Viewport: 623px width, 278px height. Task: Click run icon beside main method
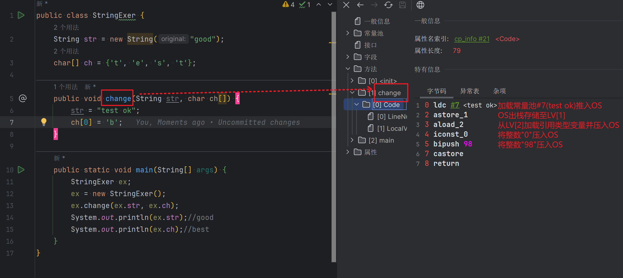click(x=21, y=170)
